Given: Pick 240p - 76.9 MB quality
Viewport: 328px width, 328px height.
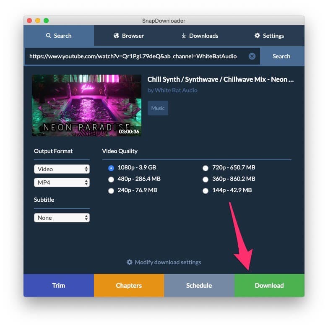Looking at the screenshot, I should pos(111,190).
